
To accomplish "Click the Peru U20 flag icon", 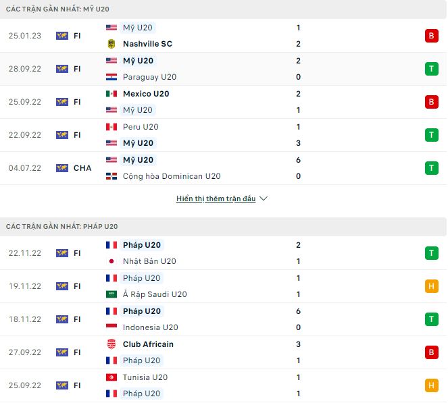I will click(111, 127).
